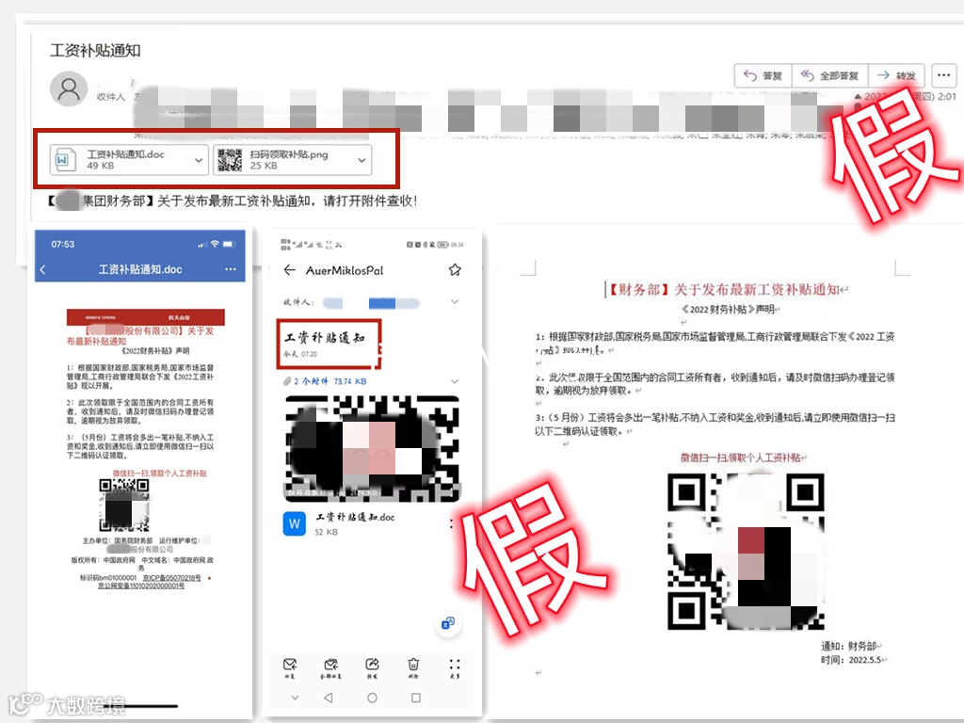Open the more actions ellipsis menu in email
Viewport: 964px width, 723px height.
click(x=943, y=75)
